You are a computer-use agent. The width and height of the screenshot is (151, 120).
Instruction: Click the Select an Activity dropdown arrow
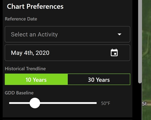click(119, 34)
